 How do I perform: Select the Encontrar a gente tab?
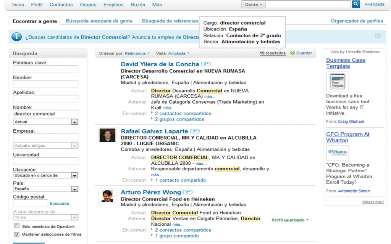tap(35, 21)
